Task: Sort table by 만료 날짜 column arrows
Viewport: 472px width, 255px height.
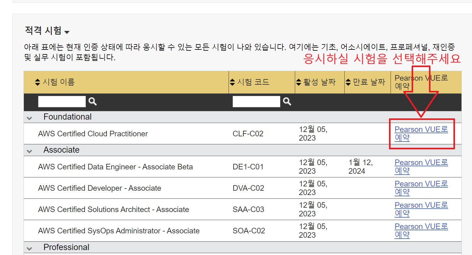Action: [348, 82]
